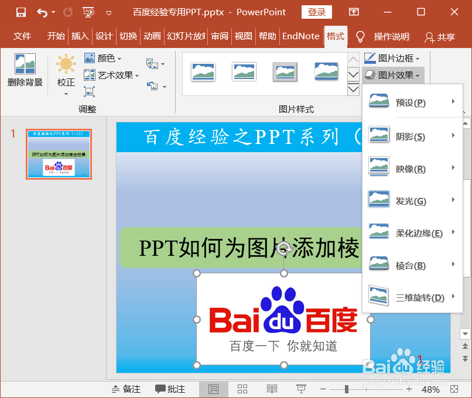Click the 共享 share button
The height and width of the screenshot is (398, 472).
(x=439, y=37)
